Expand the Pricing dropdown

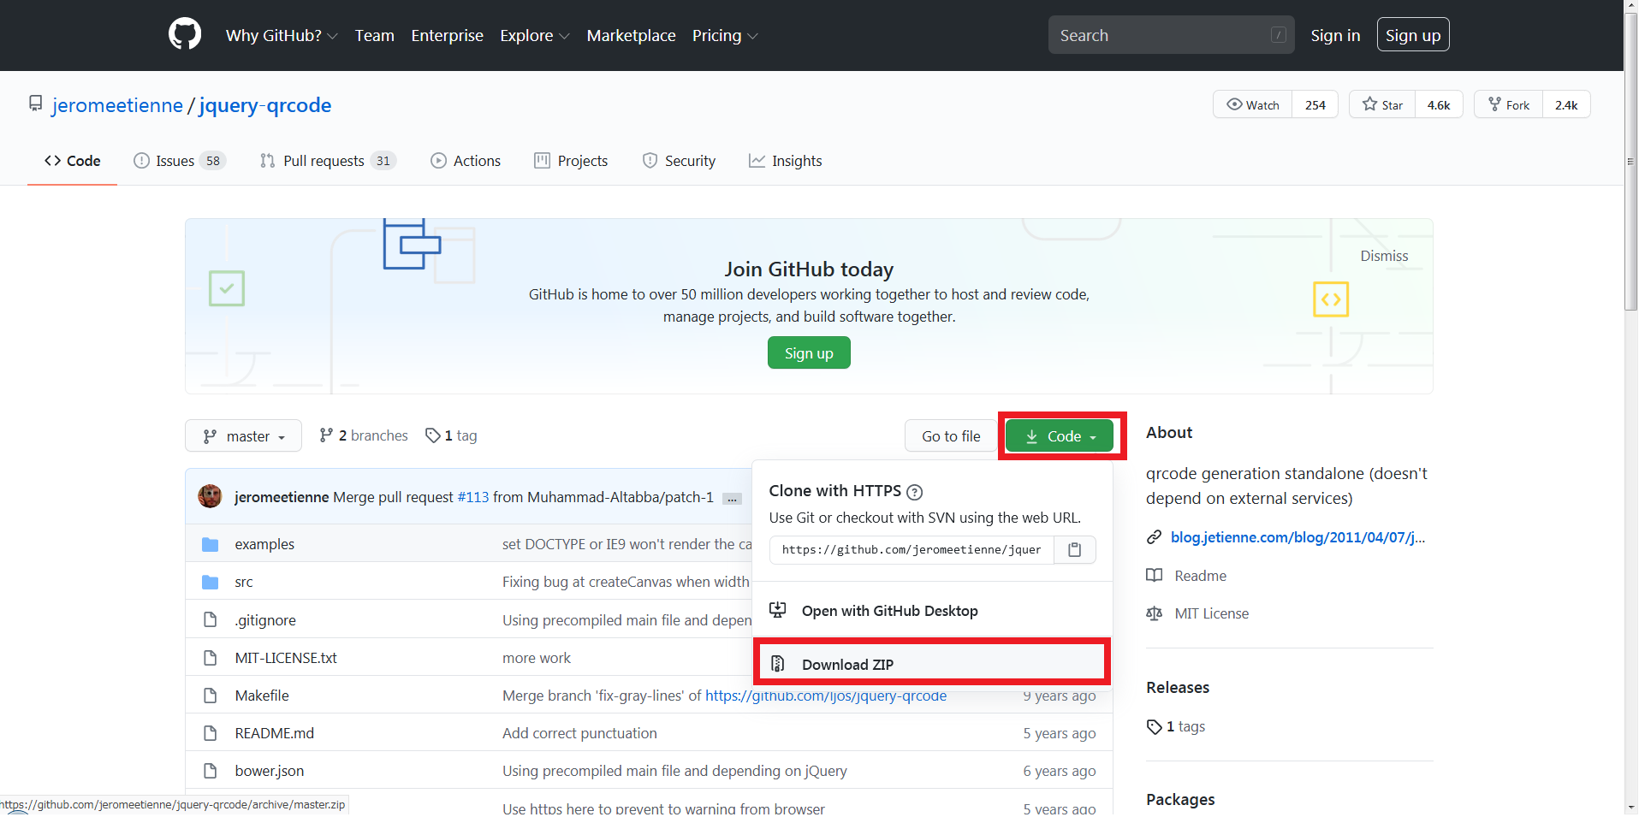(725, 35)
